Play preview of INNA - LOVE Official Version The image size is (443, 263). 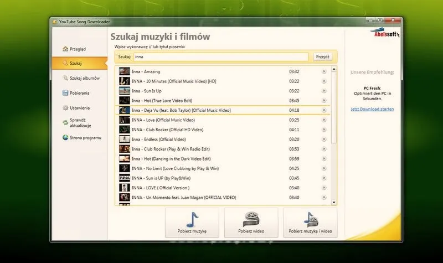click(324, 188)
